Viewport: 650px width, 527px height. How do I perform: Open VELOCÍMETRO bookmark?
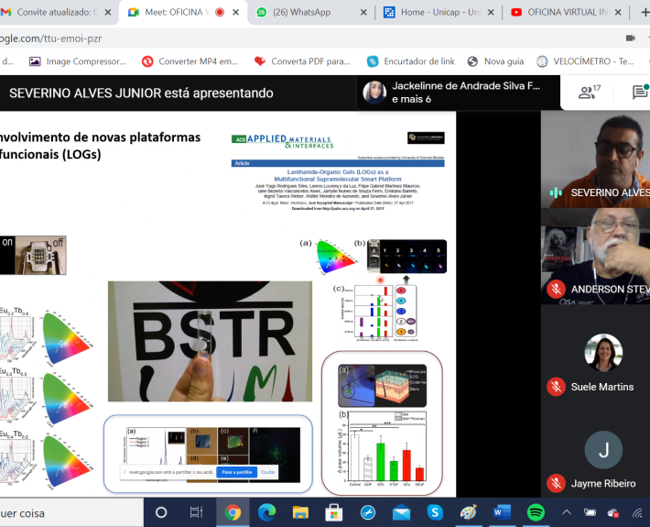585,61
